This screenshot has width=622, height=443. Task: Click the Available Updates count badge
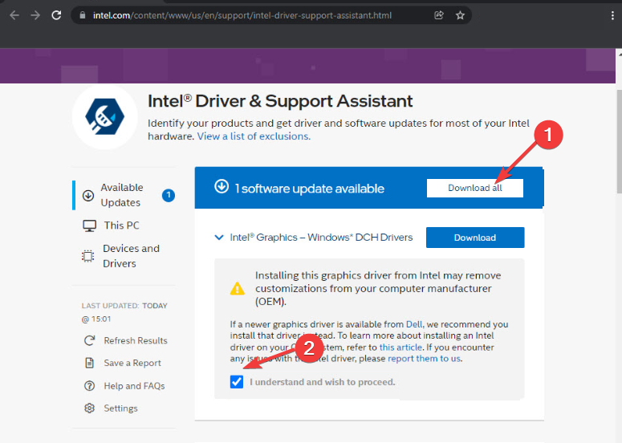click(169, 195)
